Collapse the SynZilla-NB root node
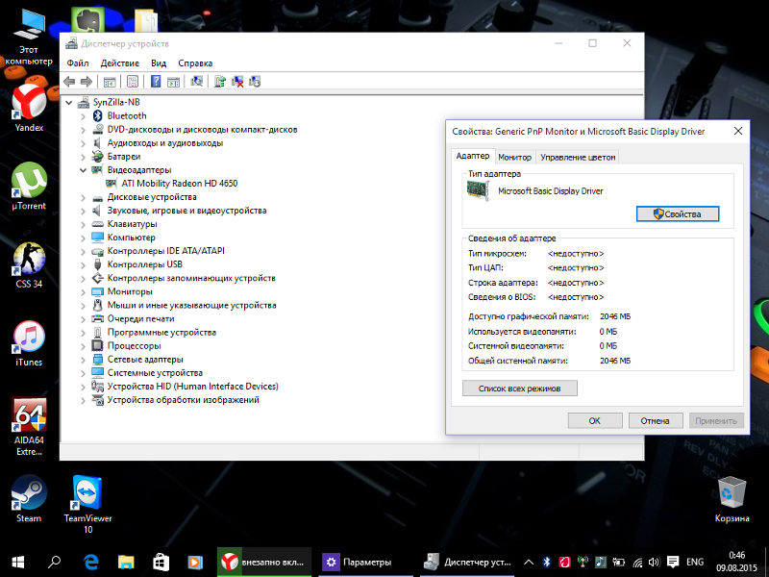The width and height of the screenshot is (769, 577). (x=68, y=103)
